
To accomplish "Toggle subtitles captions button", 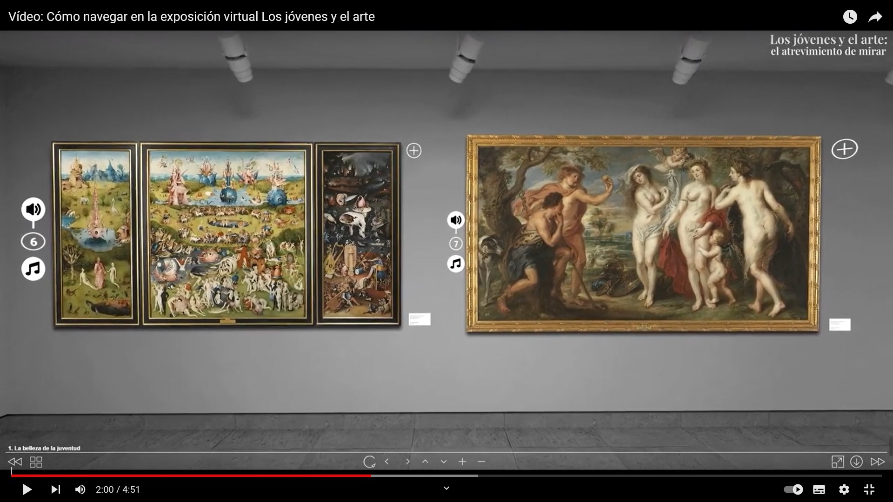I will click(819, 489).
